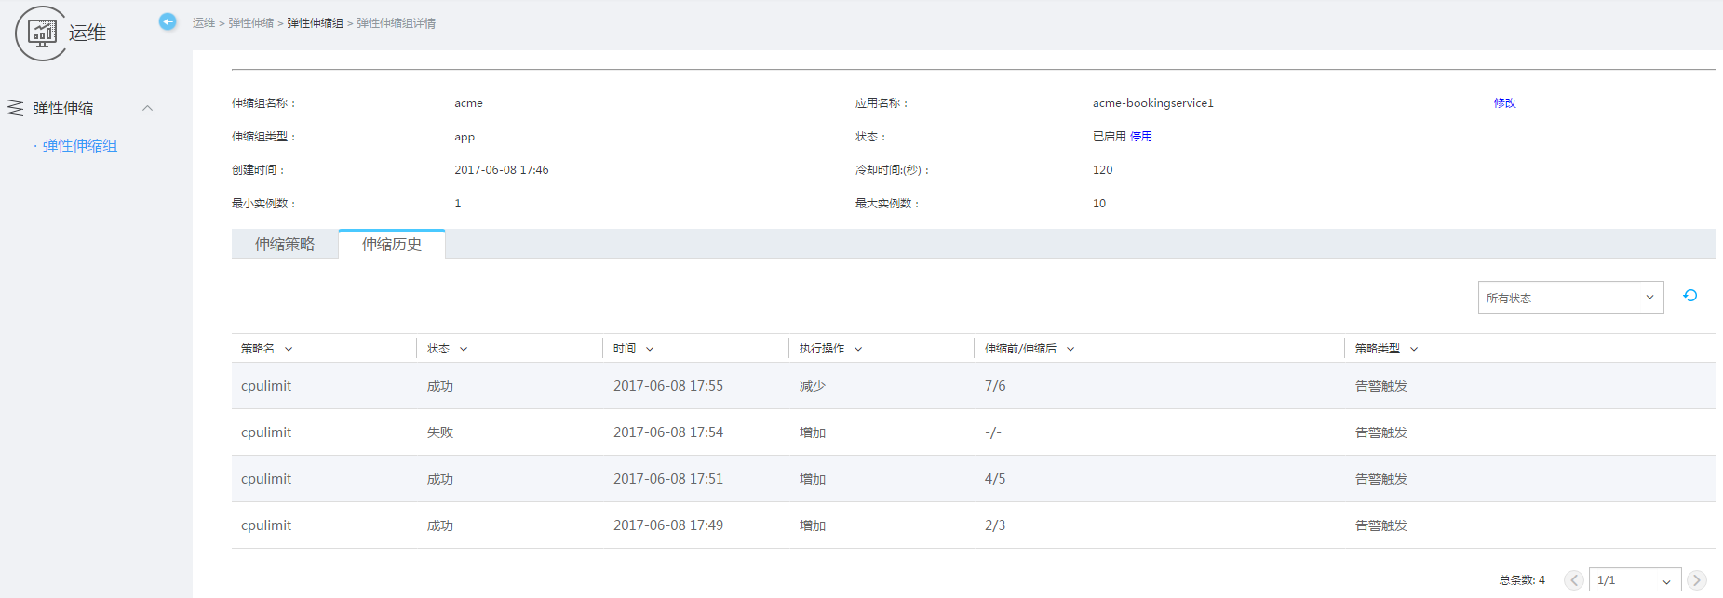The image size is (1723, 598).
Task: Click the refresh icon beside status filter
Action: tap(1690, 296)
